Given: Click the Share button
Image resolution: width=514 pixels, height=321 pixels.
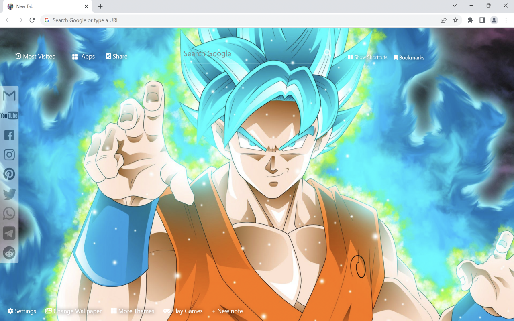Looking at the screenshot, I should (x=116, y=56).
